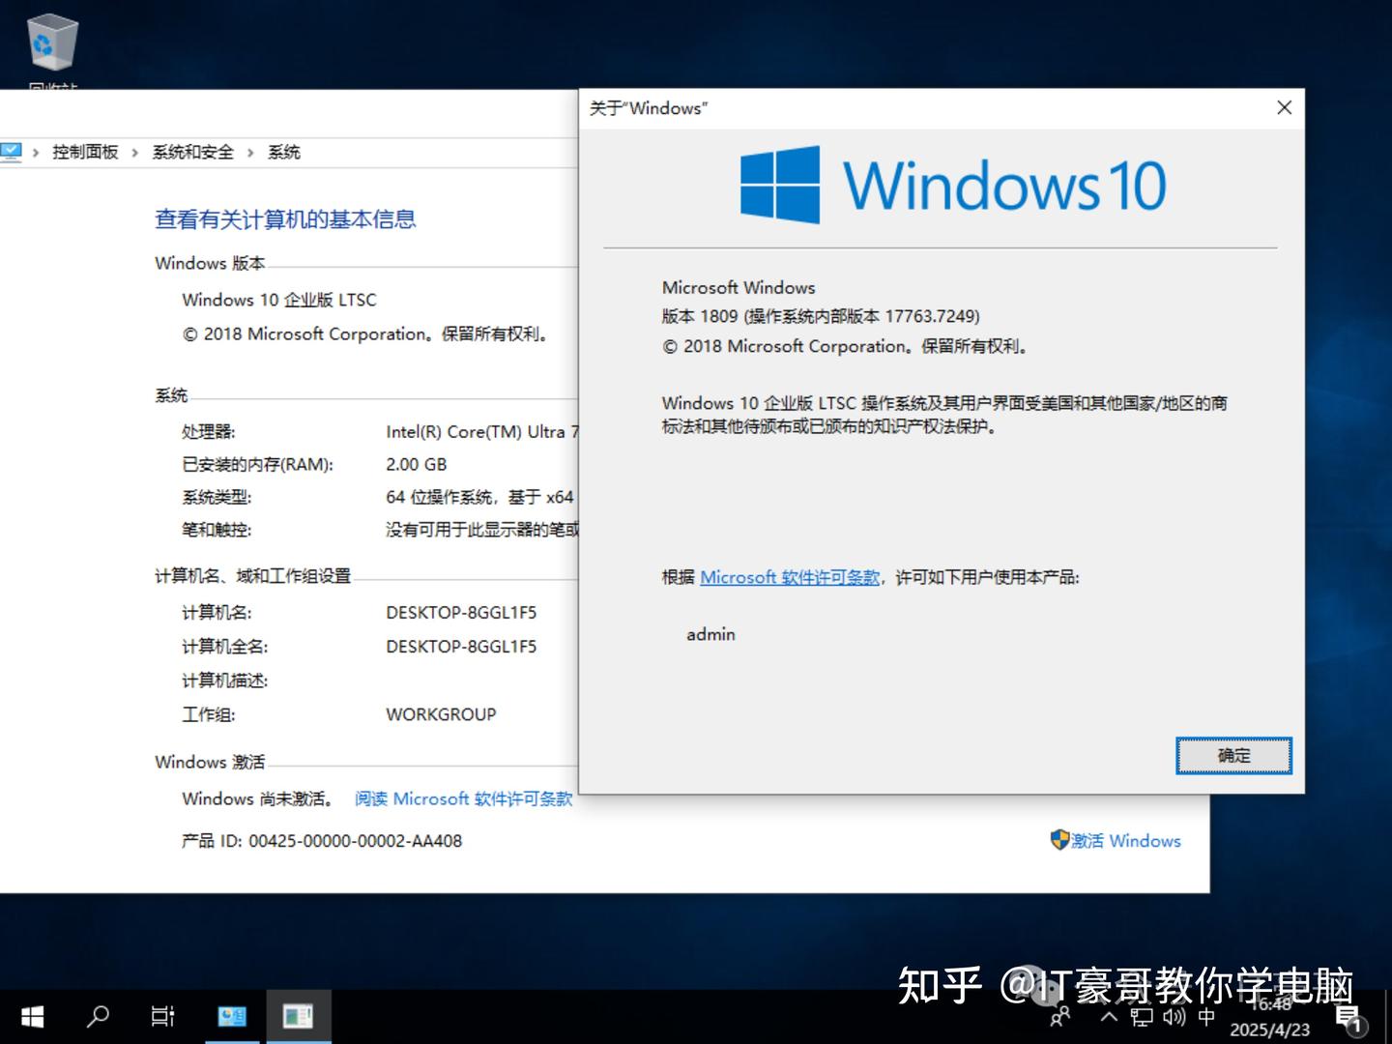
Task: Open the calendar by clicking the clock
Action: pyautogui.click(x=1269, y=1017)
